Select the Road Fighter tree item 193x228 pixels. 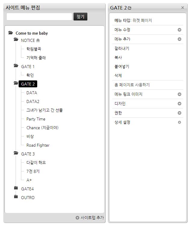click(38, 145)
